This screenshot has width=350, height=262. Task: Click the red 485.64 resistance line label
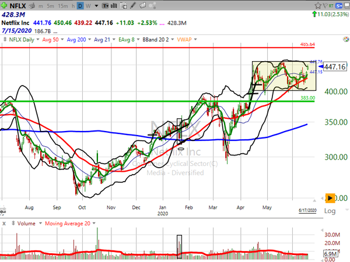[x=307, y=44]
